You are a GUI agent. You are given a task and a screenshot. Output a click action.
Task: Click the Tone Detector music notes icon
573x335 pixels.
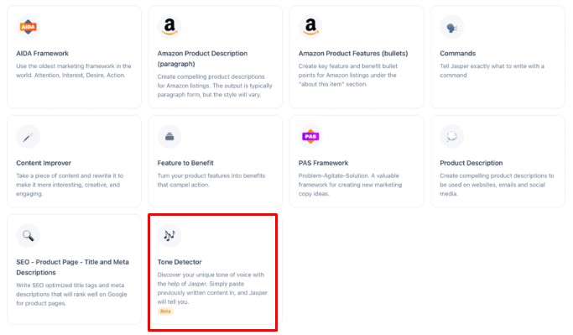(x=169, y=235)
